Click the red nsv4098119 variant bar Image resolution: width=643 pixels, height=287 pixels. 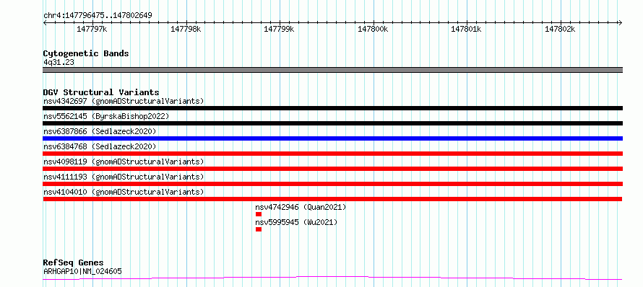pyautogui.click(x=332, y=169)
